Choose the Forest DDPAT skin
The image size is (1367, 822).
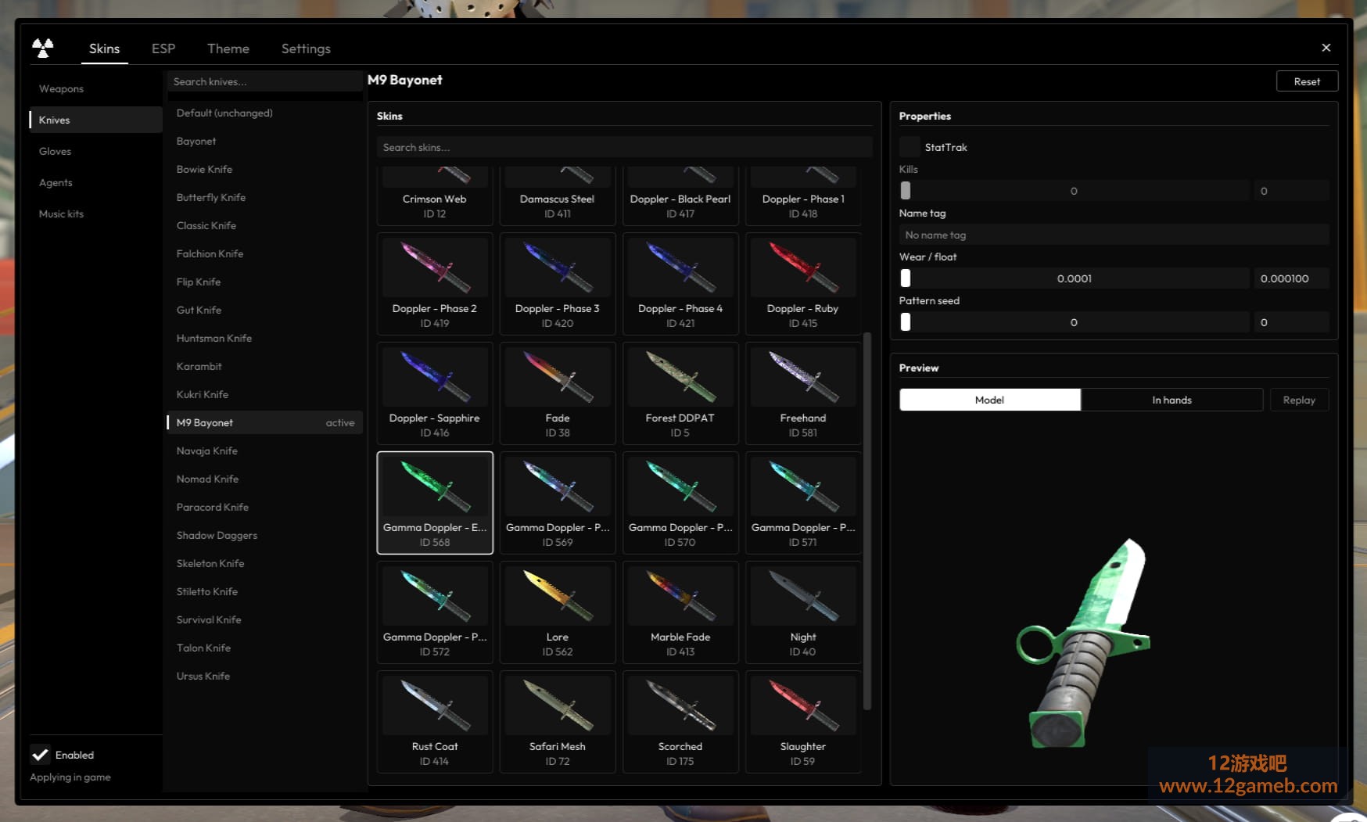pos(680,393)
